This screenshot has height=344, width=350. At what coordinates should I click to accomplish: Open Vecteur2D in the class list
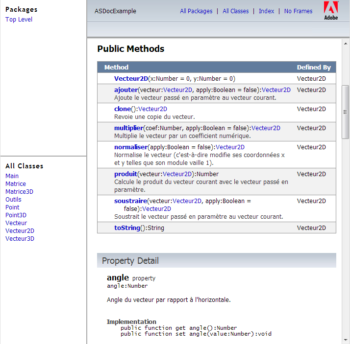pyautogui.click(x=20, y=231)
